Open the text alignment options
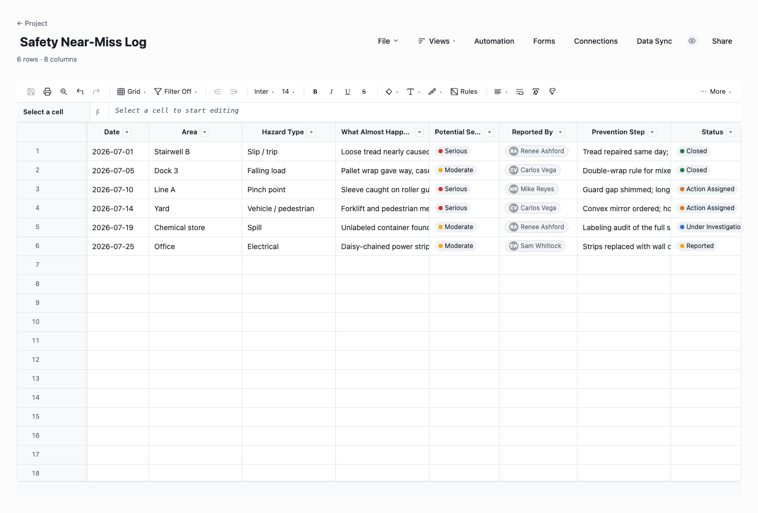Viewport: 758px width, 513px height. pos(500,92)
